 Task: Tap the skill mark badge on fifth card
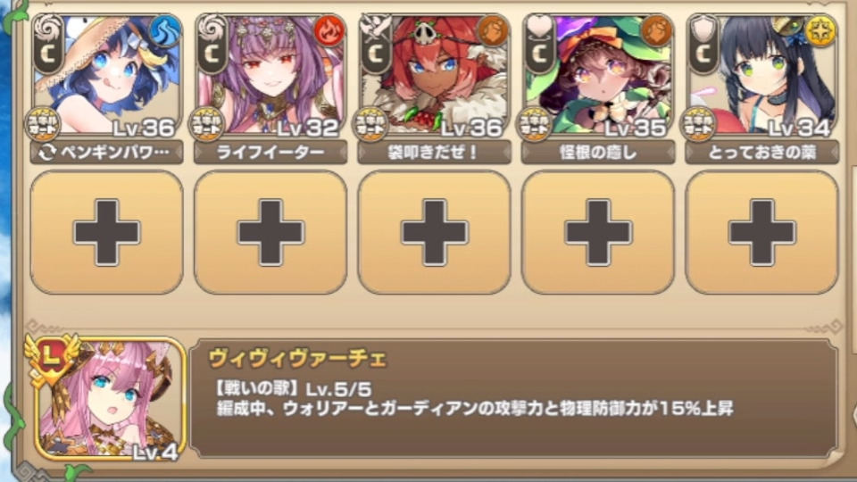[697, 124]
